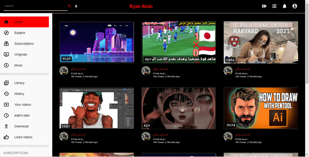Click the 30:34 duration badge
The width and height of the screenshot is (309, 157).
(x=231, y=125)
